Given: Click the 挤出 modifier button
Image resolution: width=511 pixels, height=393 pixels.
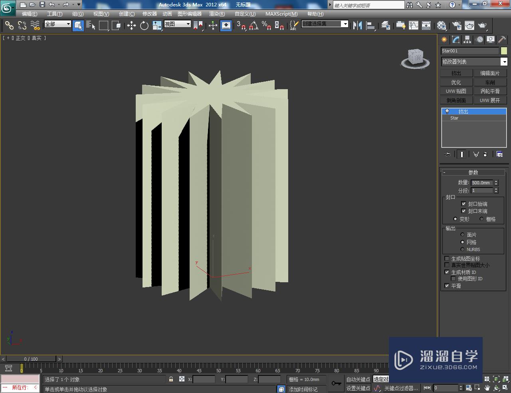Looking at the screenshot, I should click(456, 73).
